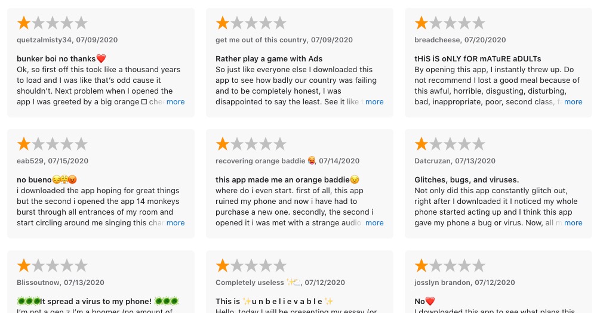The width and height of the screenshot is (600, 313).
Task: Click the orange star on breadcheese's review
Action: click(x=421, y=23)
